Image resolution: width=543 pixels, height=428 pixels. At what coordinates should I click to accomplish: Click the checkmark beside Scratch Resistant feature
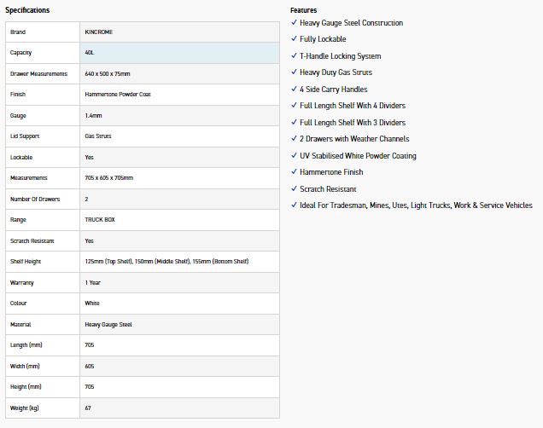pos(294,188)
